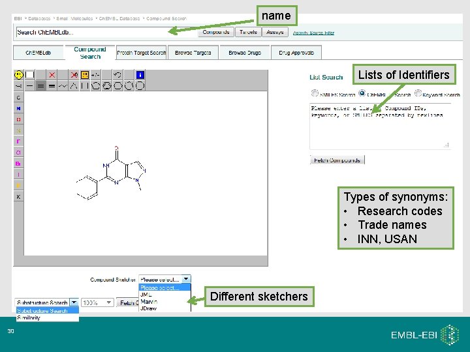The image size is (470, 352).
Task: Click the Assays search button
Action: point(275,32)
